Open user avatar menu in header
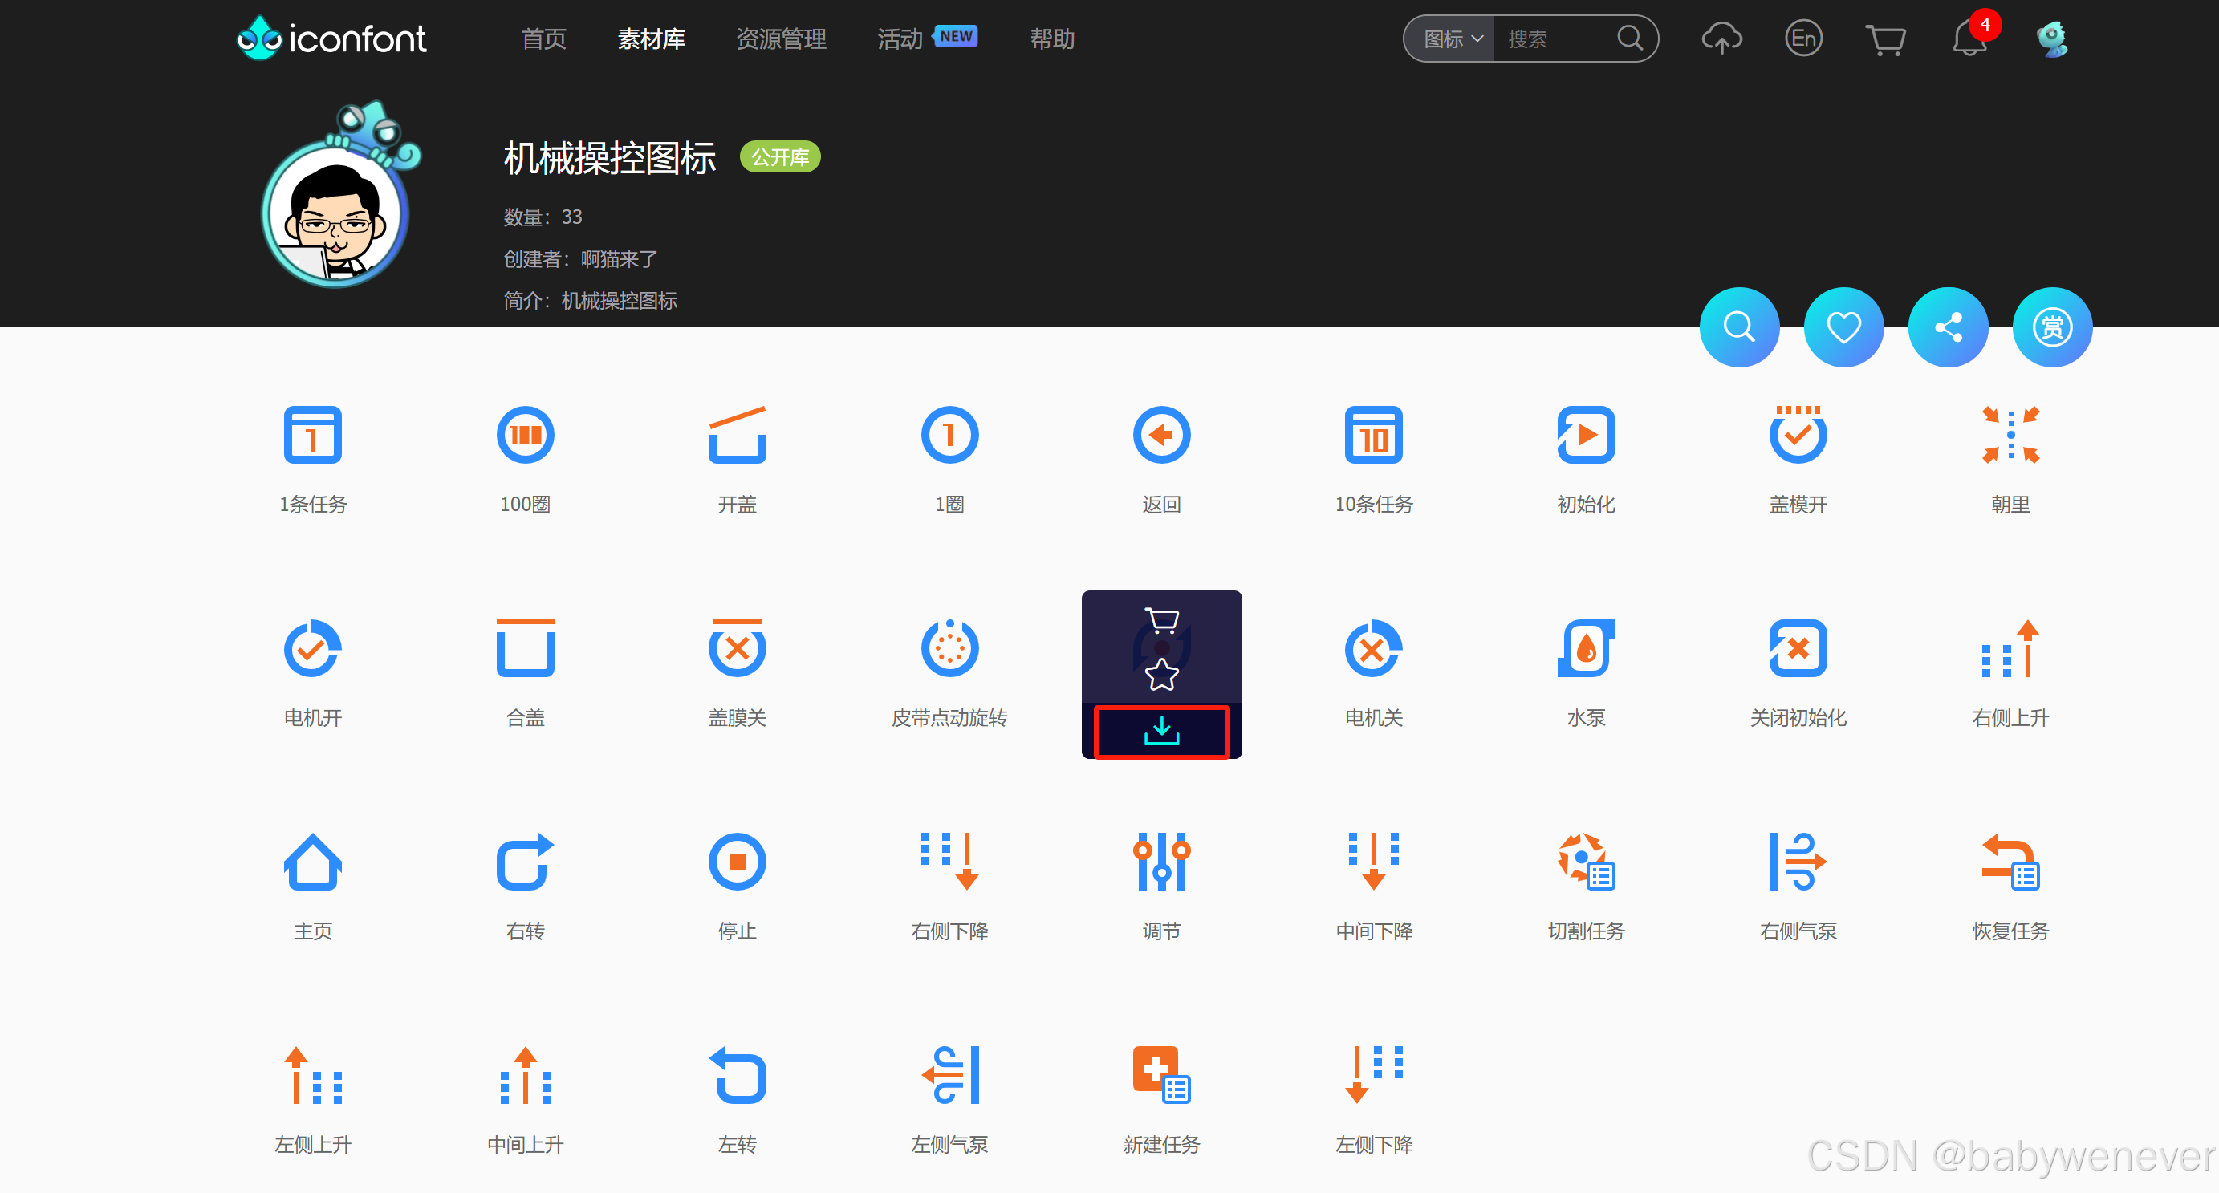This screenshot has height=1193, width=2219. coord(2051,39)
